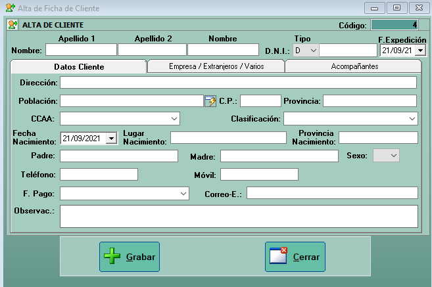The height and width of the screenshot is (287, 432).
Task: Switch to Empresa / Extranjeros / Varios tab
Action: (x=216, y=66)
